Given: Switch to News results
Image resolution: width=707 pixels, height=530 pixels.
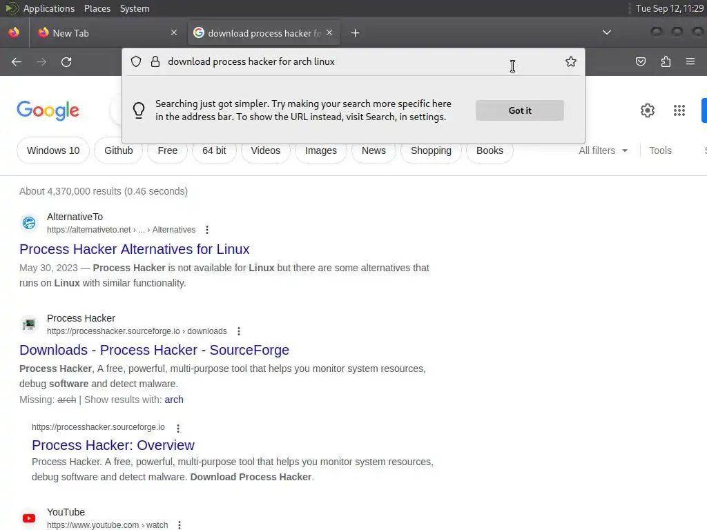Looking at the screenshot, I should pos(374,150).
